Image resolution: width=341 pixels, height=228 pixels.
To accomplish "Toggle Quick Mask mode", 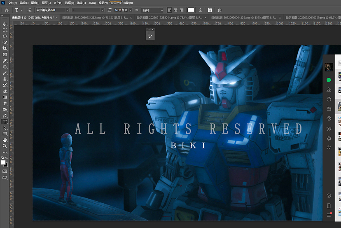I will (5, 171).
